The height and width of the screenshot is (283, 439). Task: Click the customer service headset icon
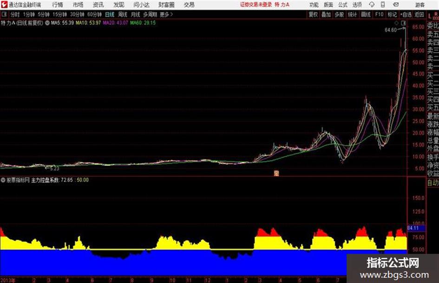pos(372,5)
